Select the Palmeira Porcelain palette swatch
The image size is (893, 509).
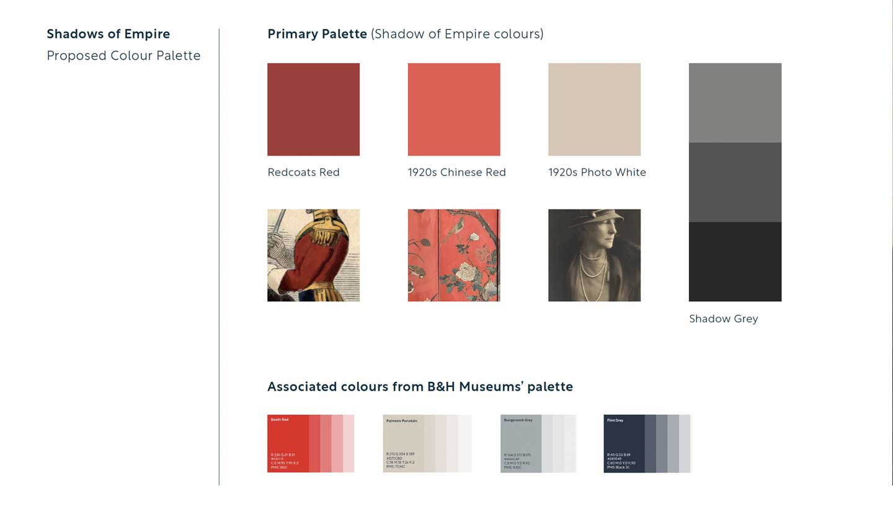(x=403, y=443)
